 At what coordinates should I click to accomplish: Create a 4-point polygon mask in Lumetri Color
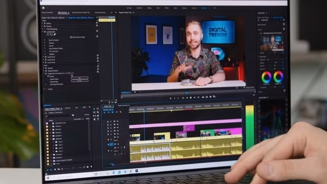tap(52, 34)
